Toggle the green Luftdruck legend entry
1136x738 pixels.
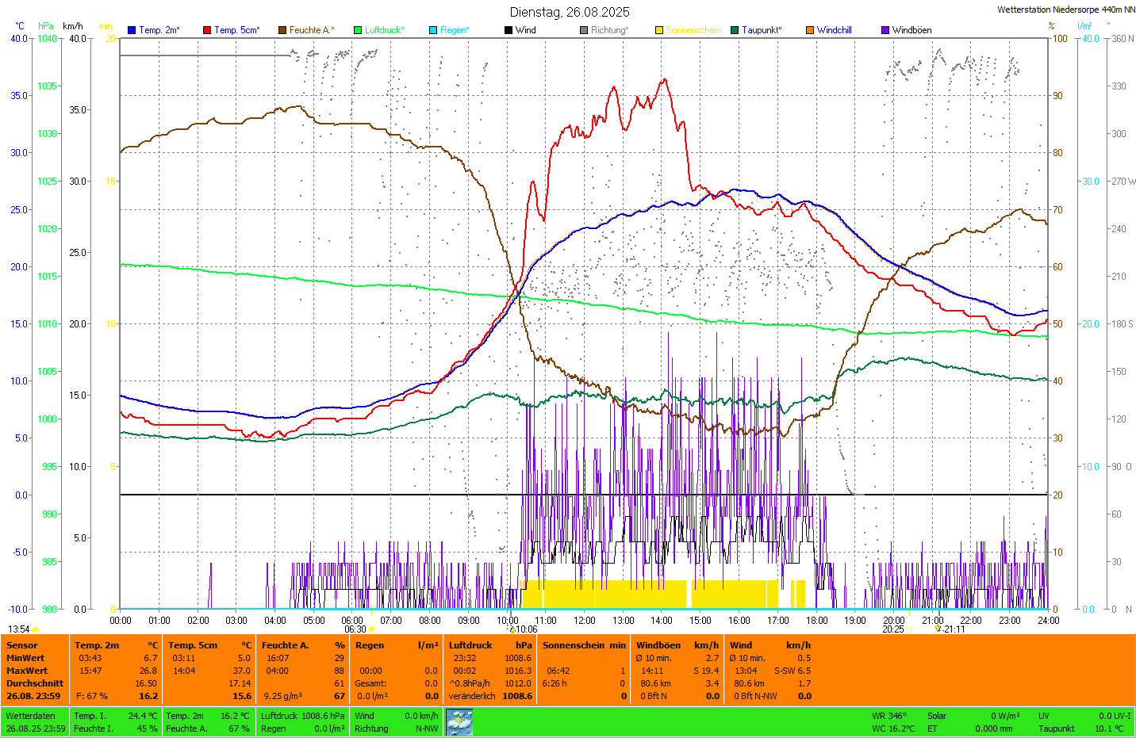coord(358,30)
